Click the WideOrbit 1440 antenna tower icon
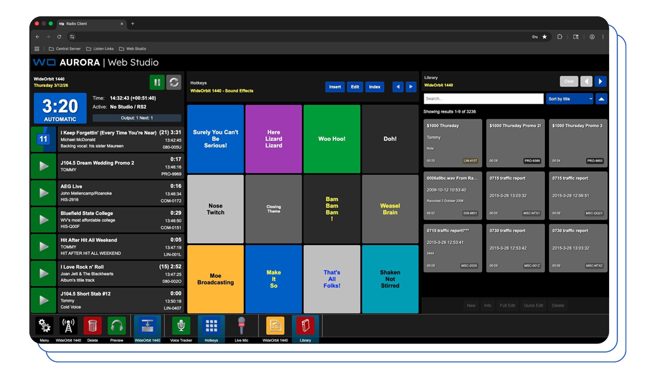The height and width of the screenshot is (382, 655). (x=68, y=326)
